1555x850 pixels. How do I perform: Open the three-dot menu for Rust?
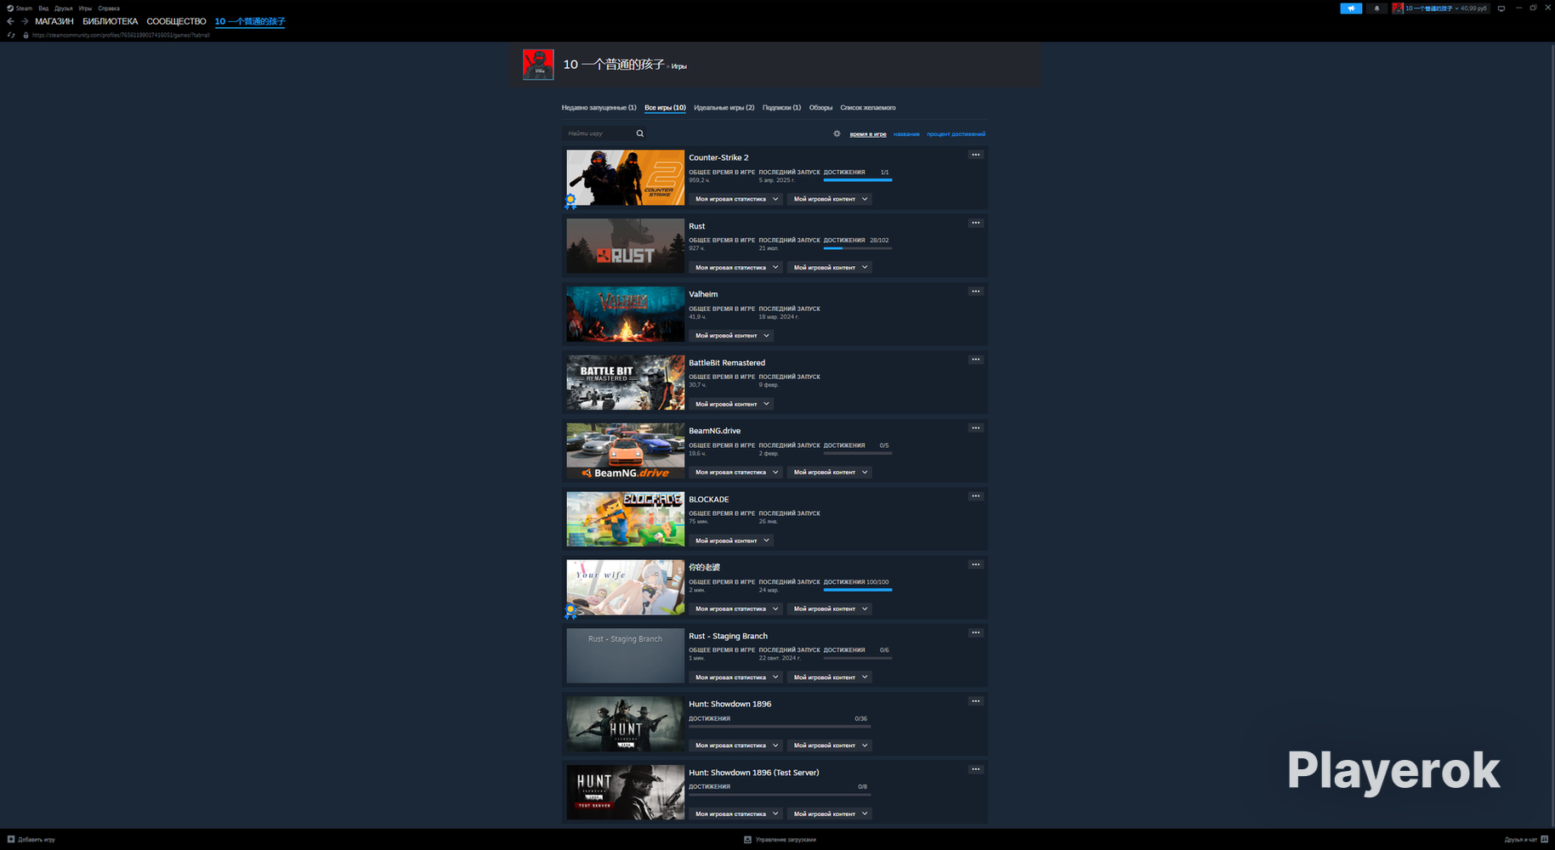click(x=976, y=223)
